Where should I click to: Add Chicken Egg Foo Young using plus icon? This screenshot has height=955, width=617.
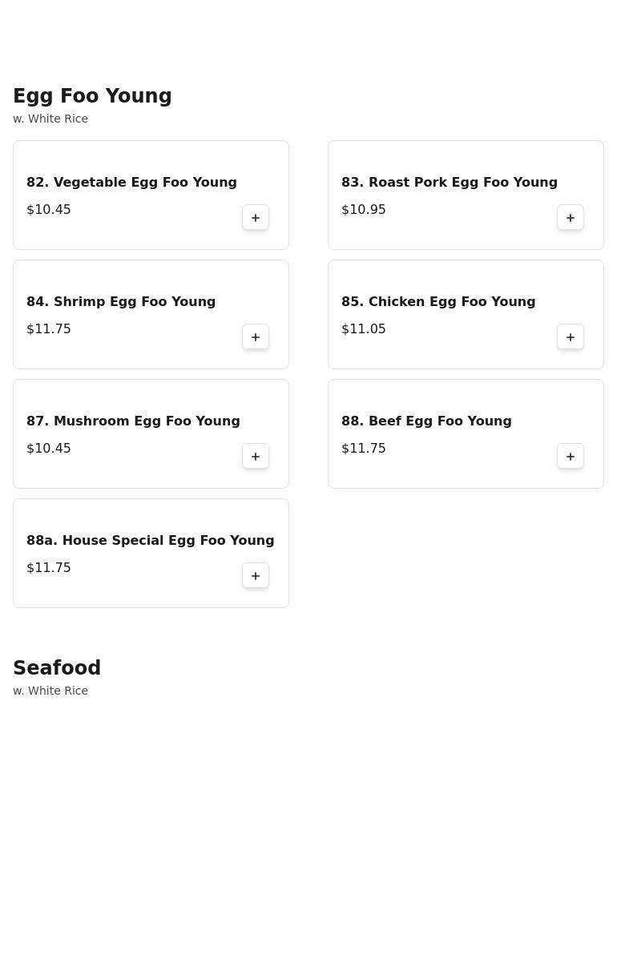[571, 336]
